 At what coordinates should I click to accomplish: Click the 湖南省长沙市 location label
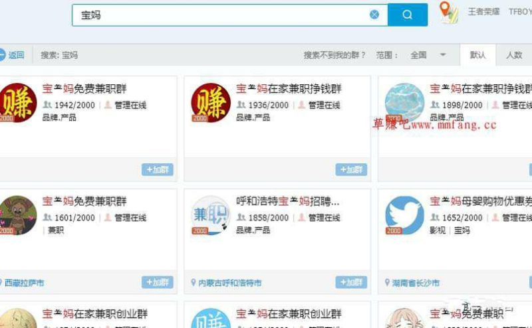coord(416,283)
